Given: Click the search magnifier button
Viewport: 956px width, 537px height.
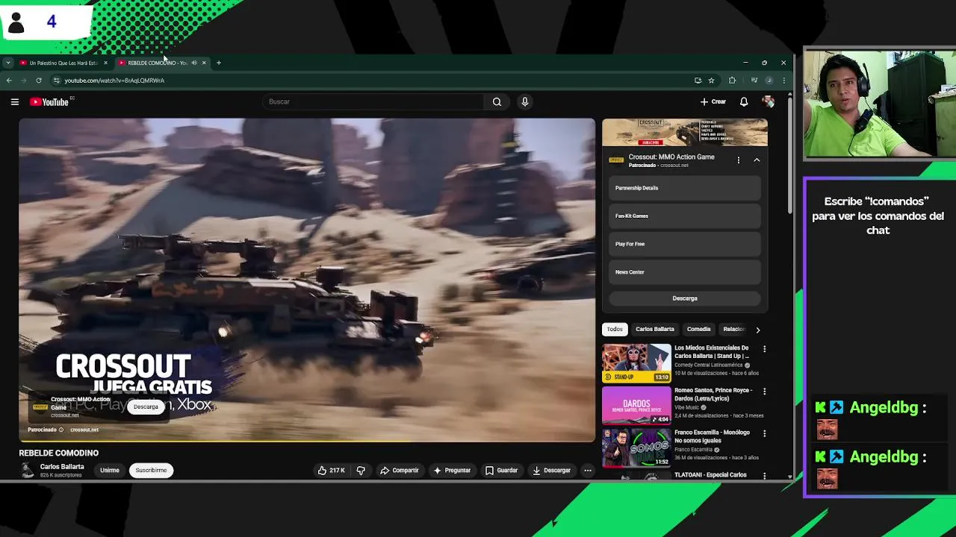Looking at the screenshot, I should coord(497,101).
